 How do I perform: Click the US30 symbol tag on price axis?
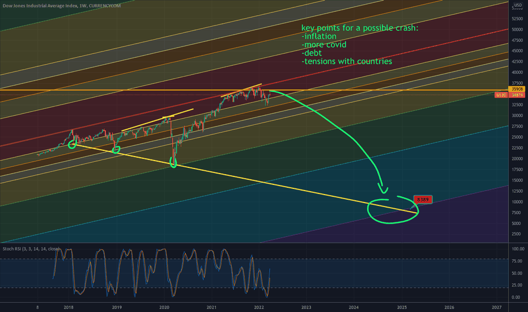pyautogui.click(x=501, y=95)
